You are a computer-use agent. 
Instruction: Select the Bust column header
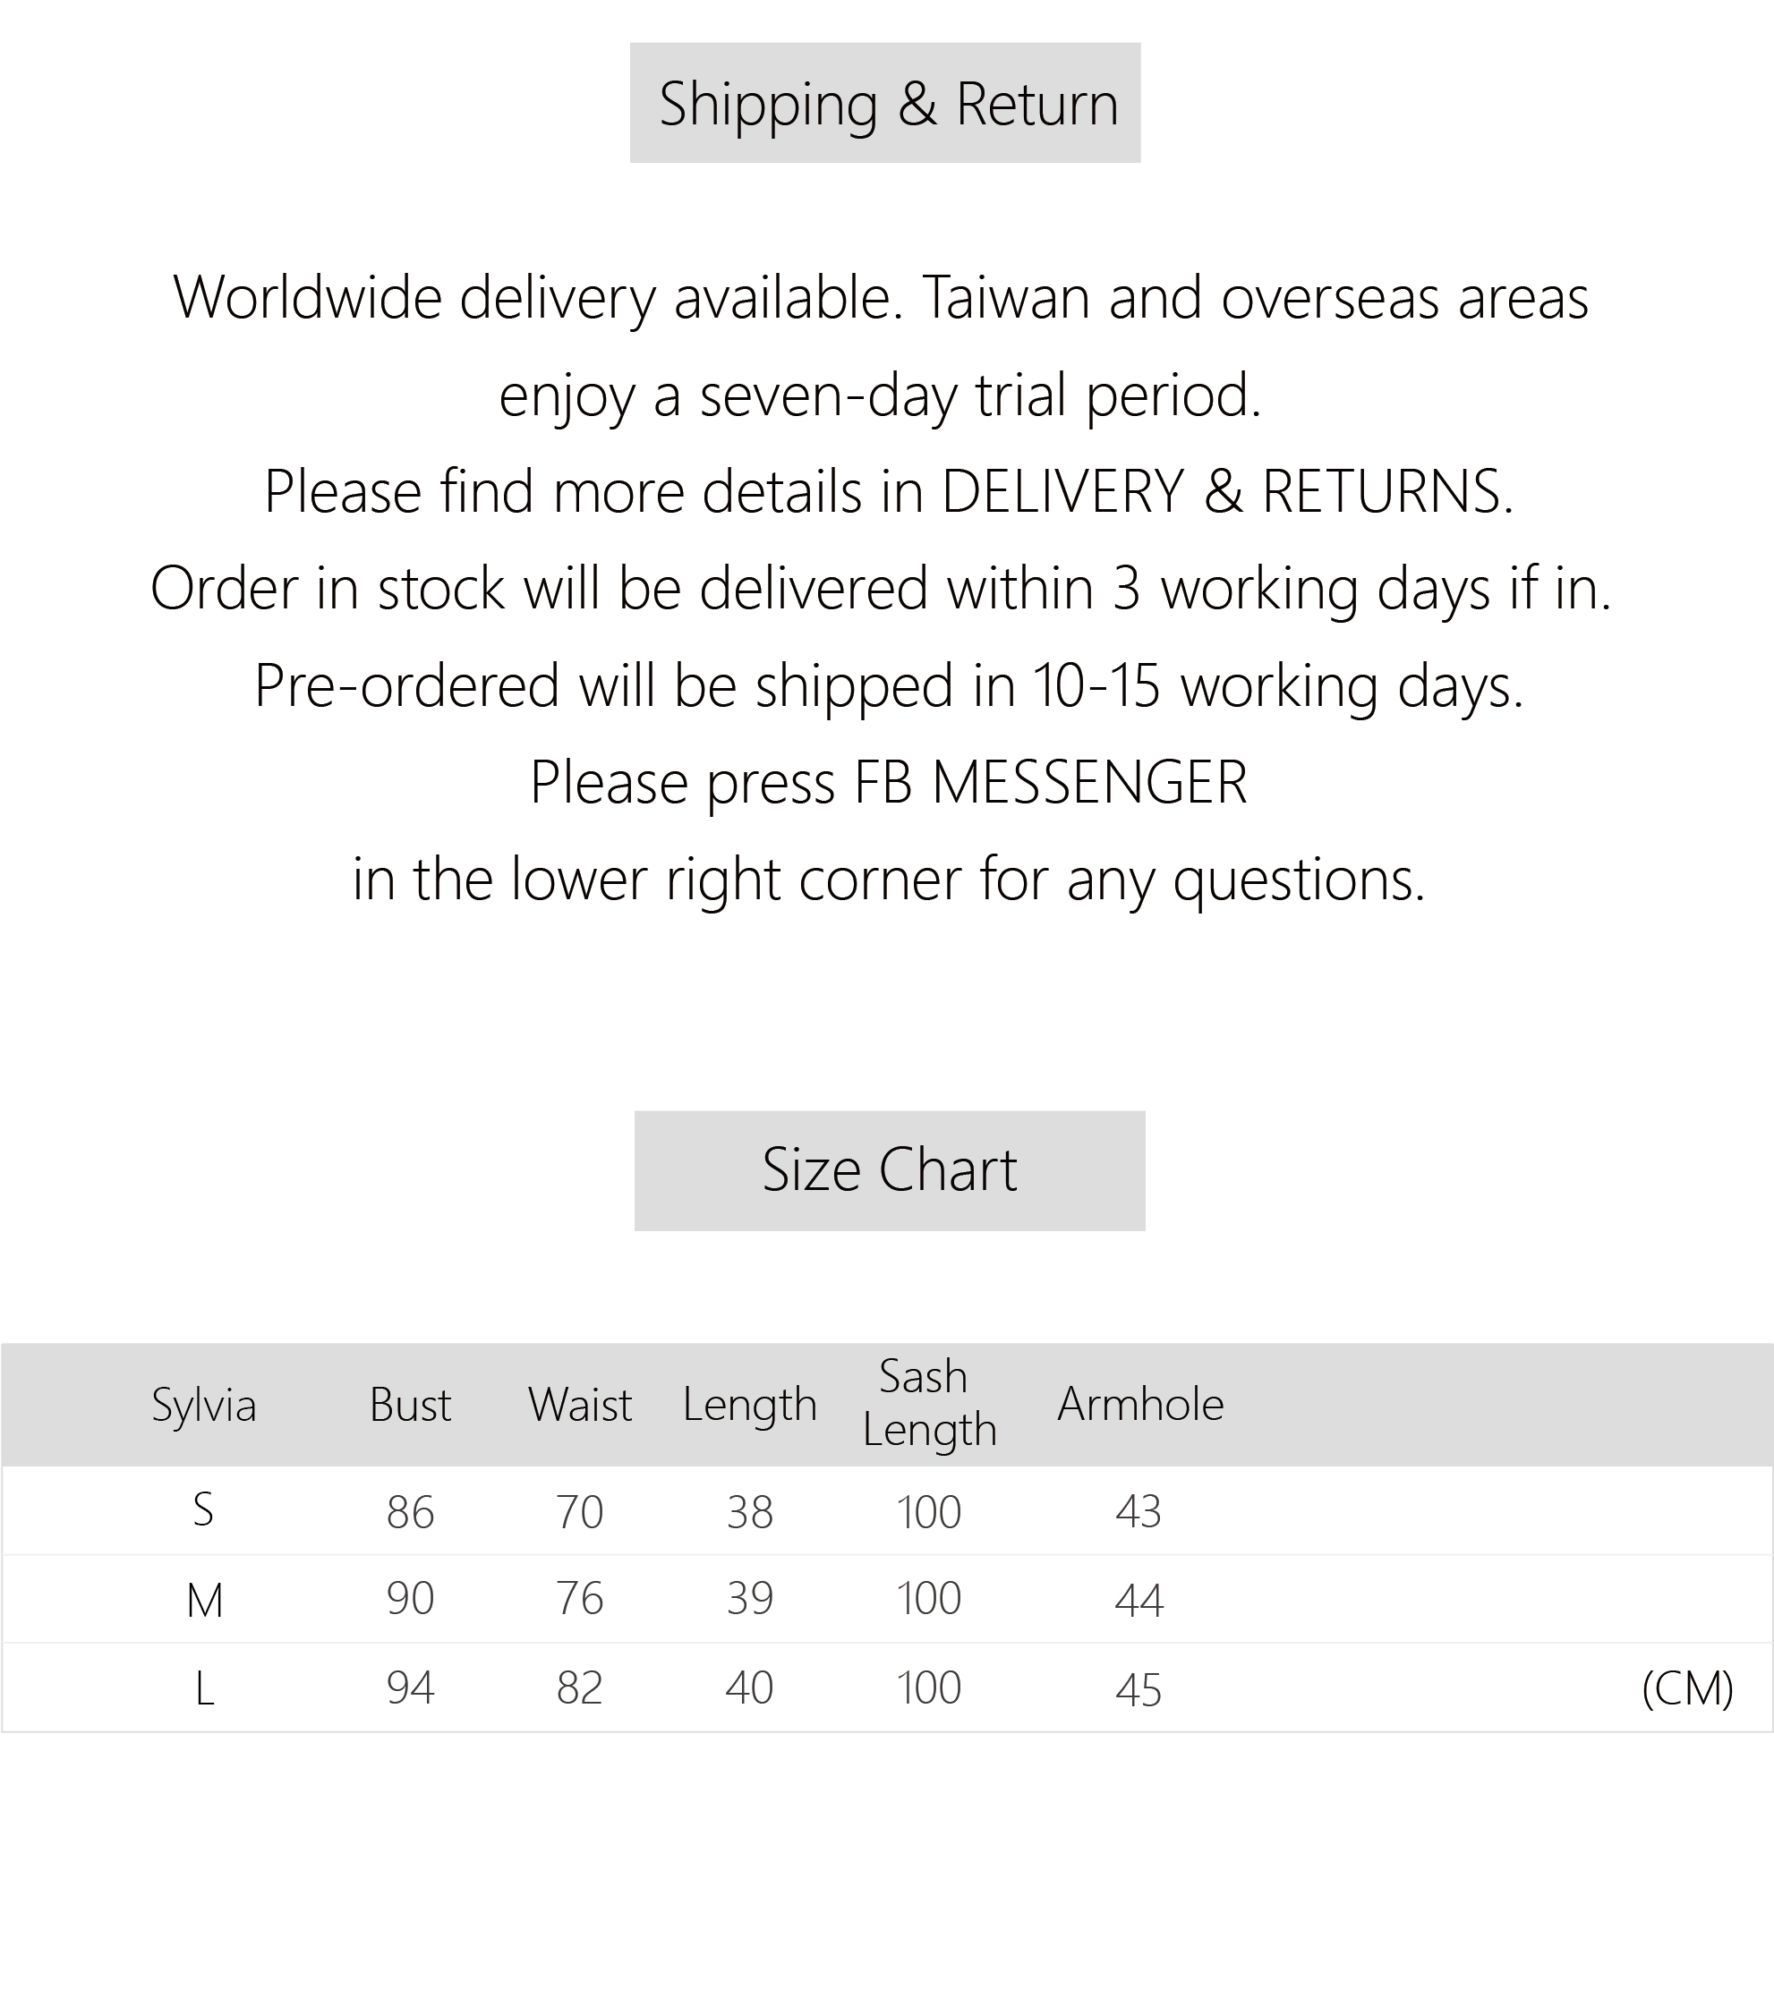[x=410, y=1404]
